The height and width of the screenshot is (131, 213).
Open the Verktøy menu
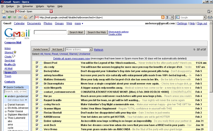(x=51, y=6)
